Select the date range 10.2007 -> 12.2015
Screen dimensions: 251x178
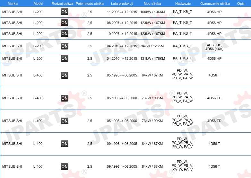(122, 34)
